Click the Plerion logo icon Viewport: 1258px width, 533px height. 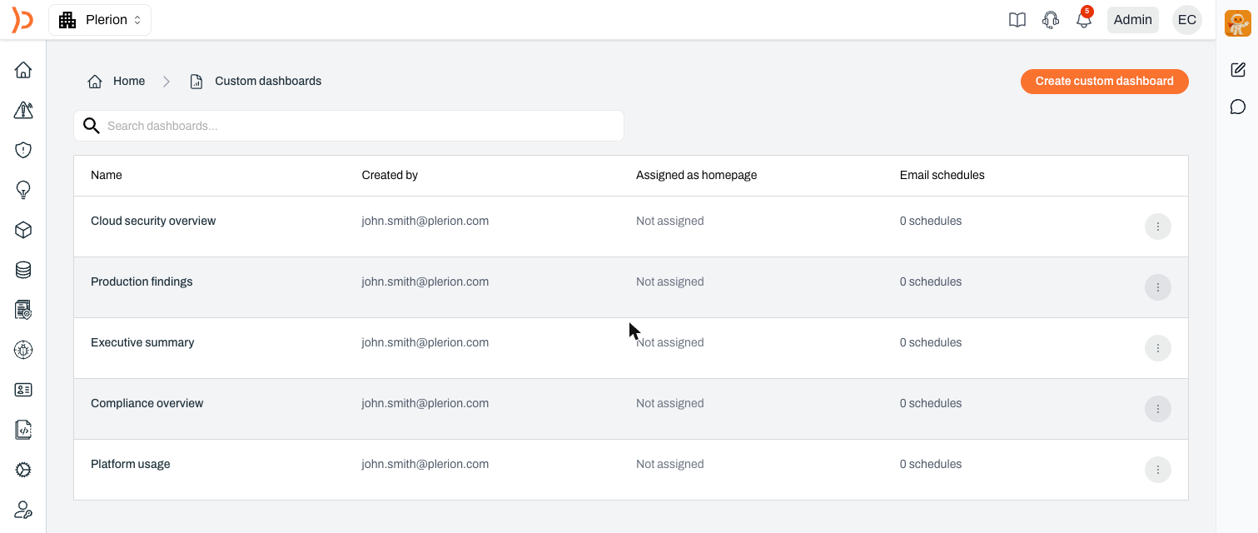(22, 19)
